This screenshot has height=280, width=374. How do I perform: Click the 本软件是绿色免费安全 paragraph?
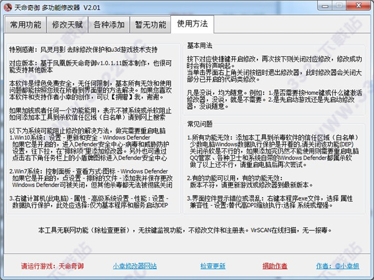point(90,90)
